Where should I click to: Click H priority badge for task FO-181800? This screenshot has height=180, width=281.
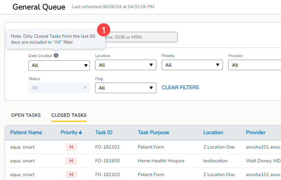tap(71, 161)
